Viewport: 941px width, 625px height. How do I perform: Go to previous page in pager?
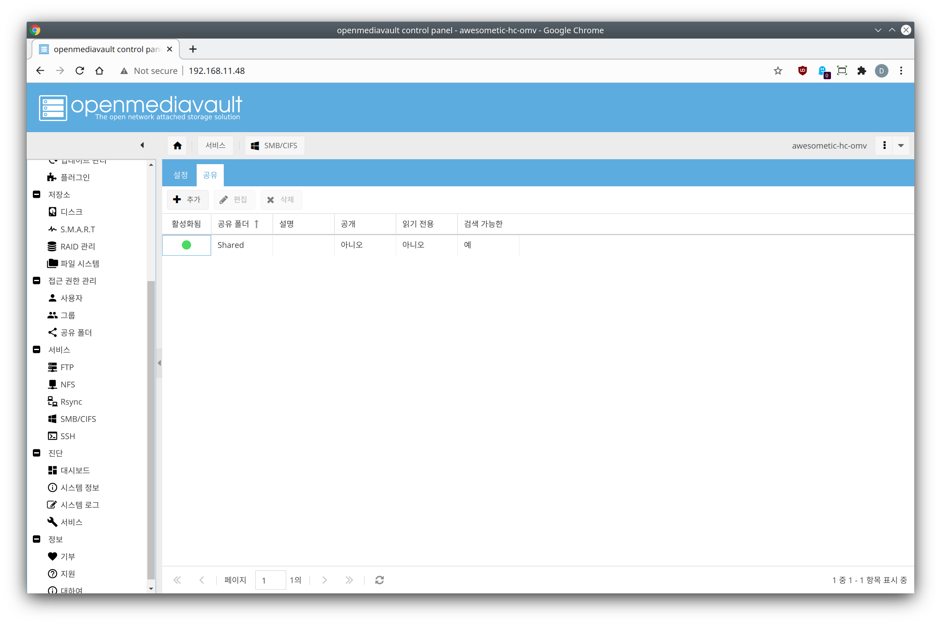click(202, 580)
